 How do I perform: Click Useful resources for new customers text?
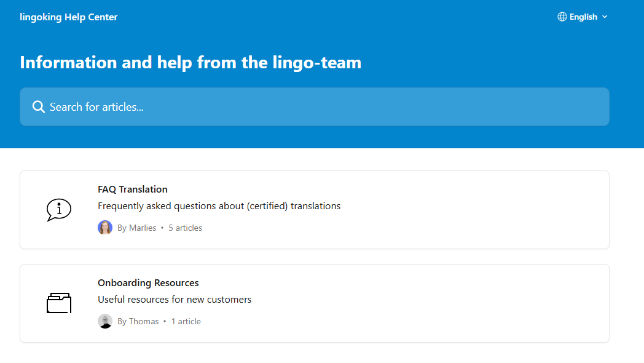(x=175, y=300)
